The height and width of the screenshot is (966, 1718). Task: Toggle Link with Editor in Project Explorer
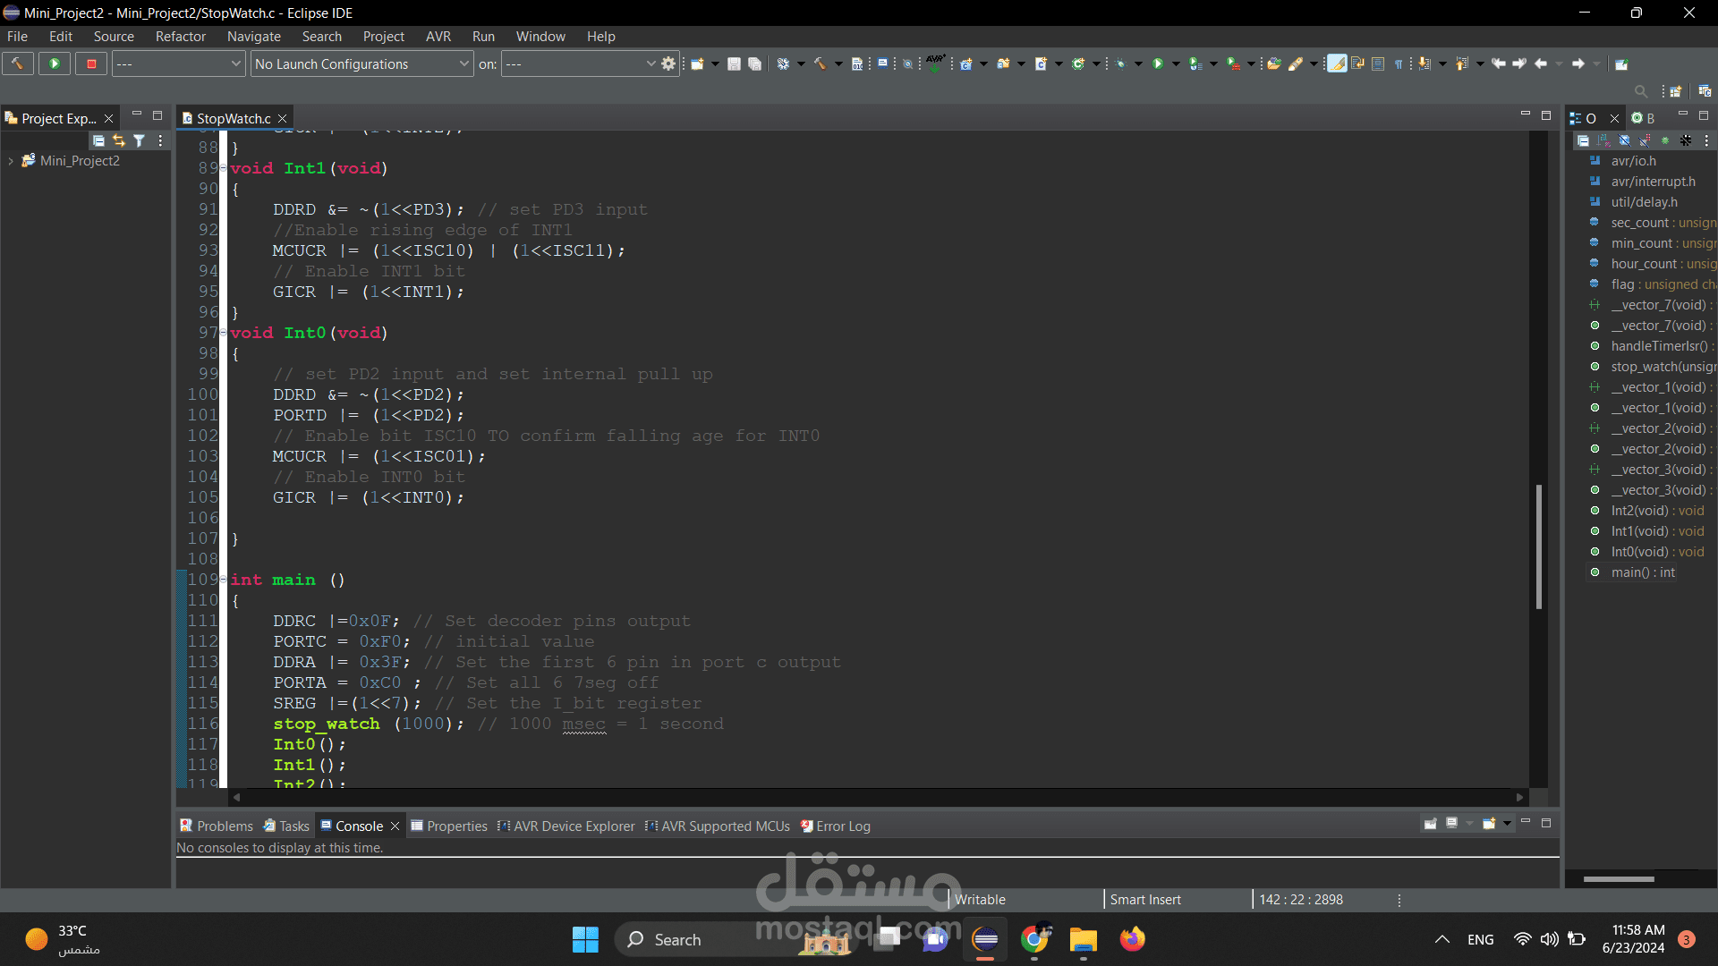119,140
